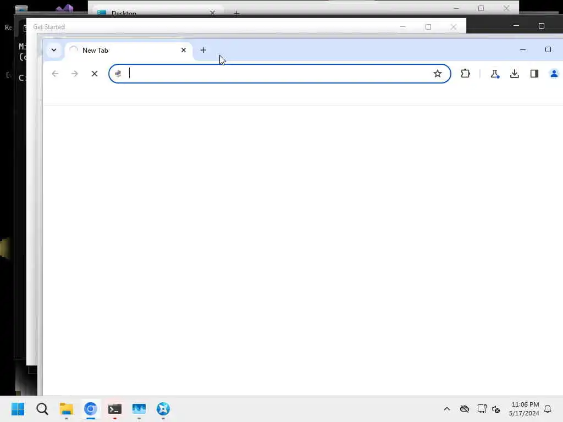Show hidden system tray icons

(x=447, y=409)
